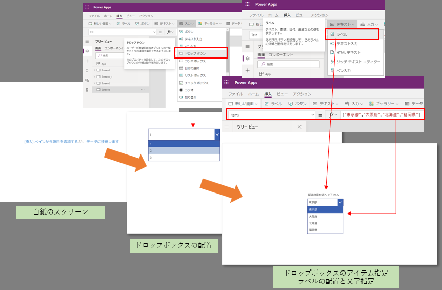Open app launcher in lower Power Apps window
Image resolution: width=442 pixels, height=290 pixels.
(x=226, y=82)
